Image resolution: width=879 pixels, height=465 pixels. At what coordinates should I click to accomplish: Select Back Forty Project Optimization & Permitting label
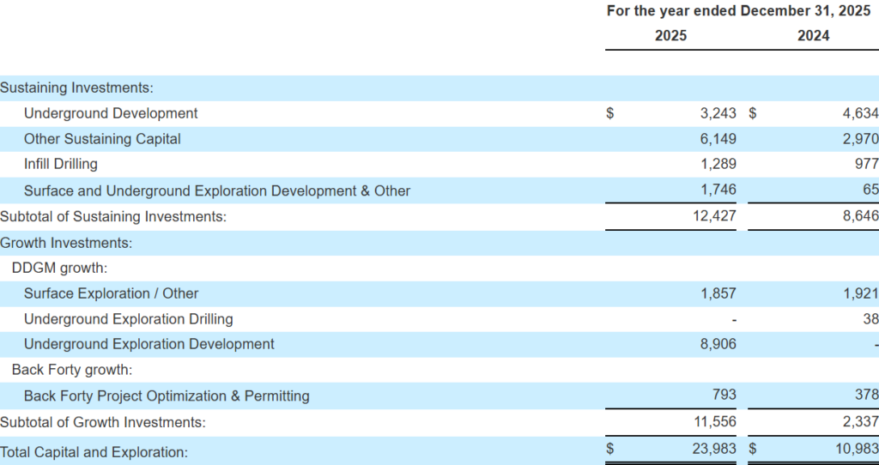click(167, 396)
